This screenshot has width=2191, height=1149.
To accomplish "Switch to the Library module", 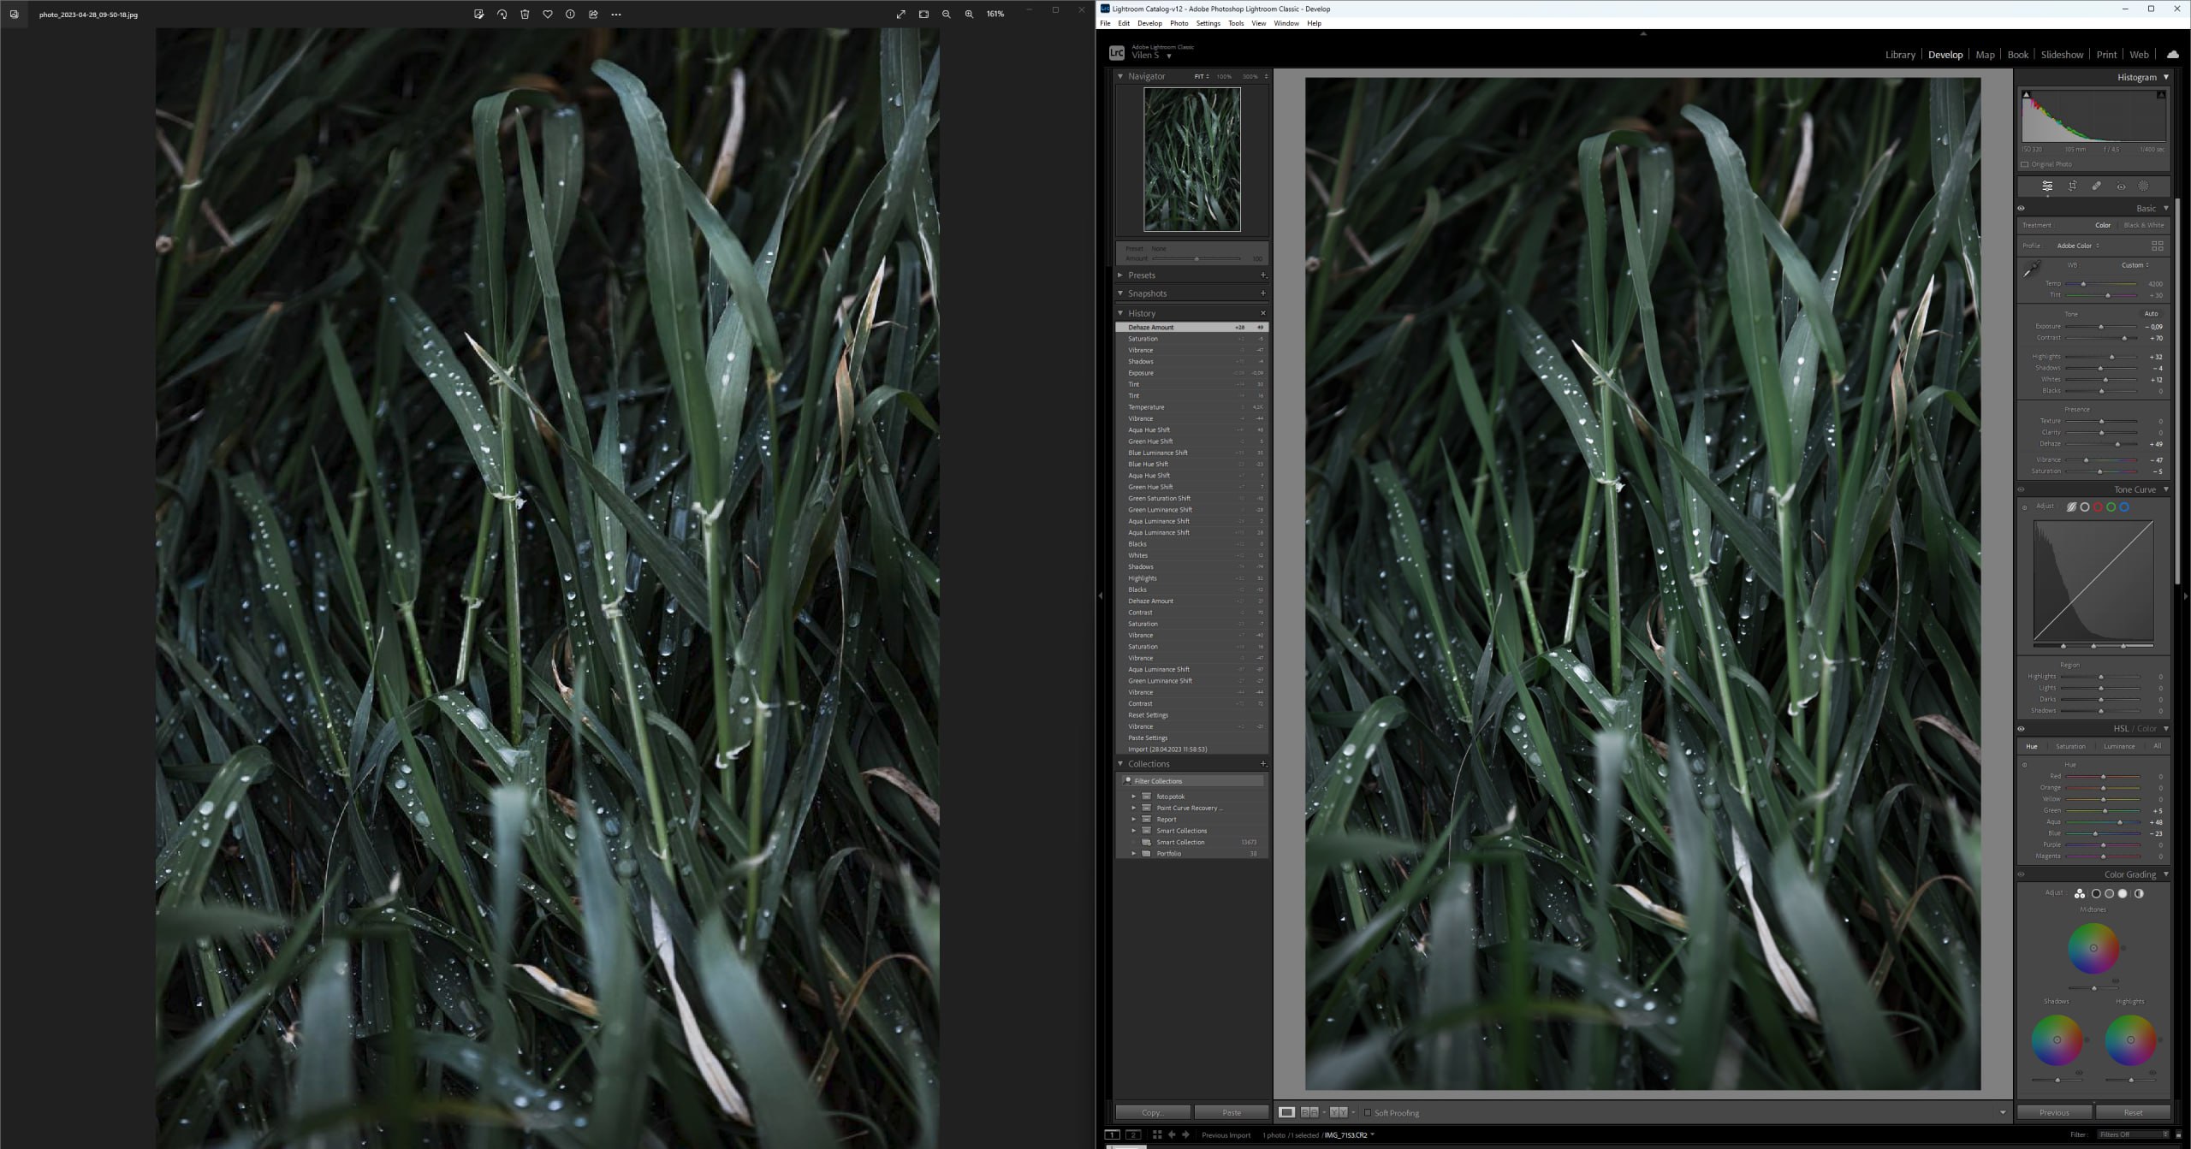I will point(1899,55).
